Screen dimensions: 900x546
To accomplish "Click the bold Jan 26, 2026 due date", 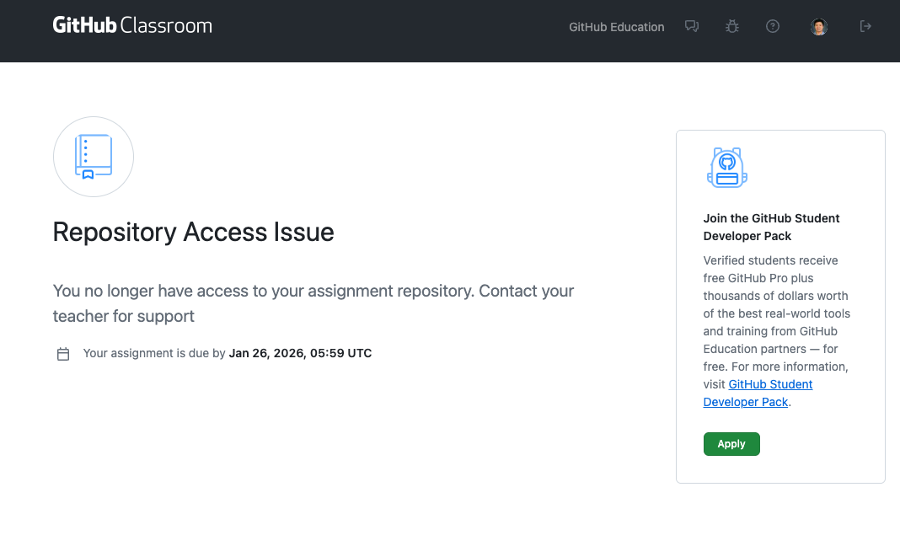I will (x=300, y=353).
